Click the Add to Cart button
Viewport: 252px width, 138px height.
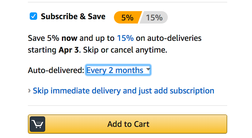click(x=128, y=124)
